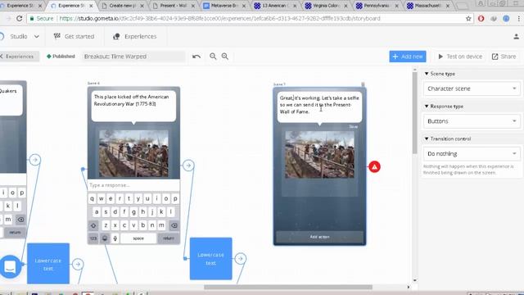The height and width of the screenshot is (295, 524).
Task: Switch to the Pennsylvania browser tab
Action: click(377, 6)
